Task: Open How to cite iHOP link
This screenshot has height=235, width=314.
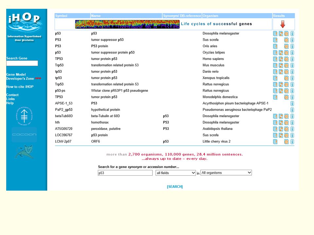Action: 20,87
